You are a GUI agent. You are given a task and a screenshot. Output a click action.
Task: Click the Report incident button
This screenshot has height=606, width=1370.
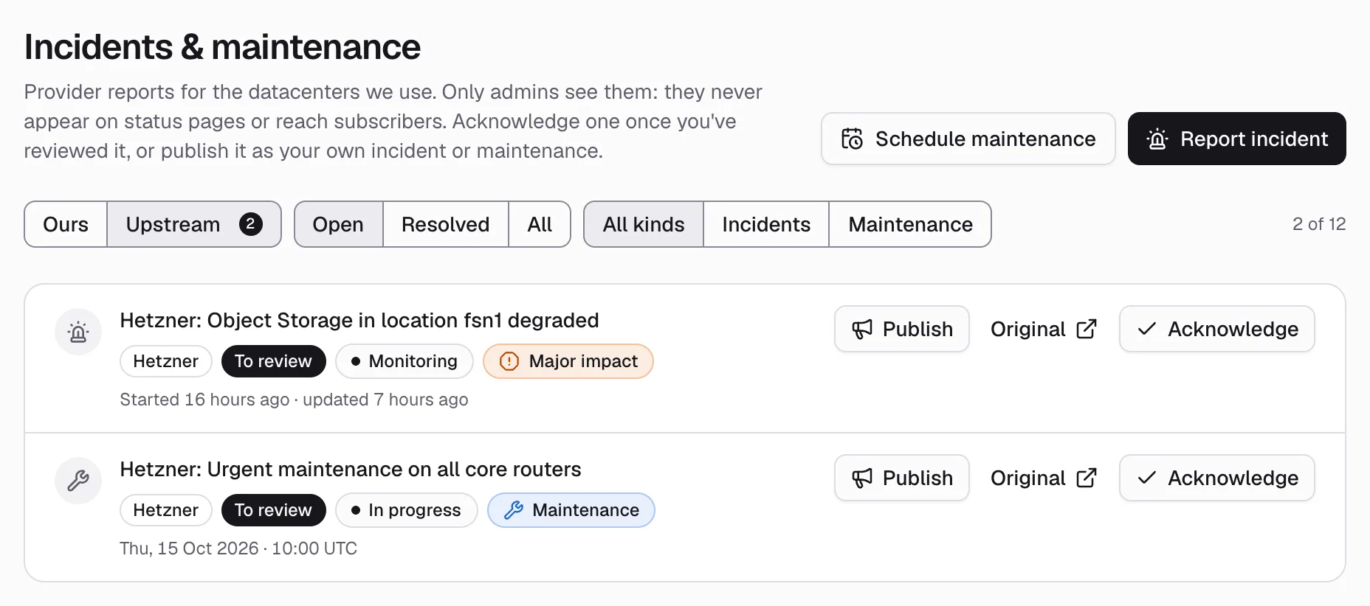[1237, 139]
